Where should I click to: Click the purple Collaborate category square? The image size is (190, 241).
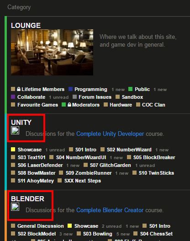click(13, 97)
